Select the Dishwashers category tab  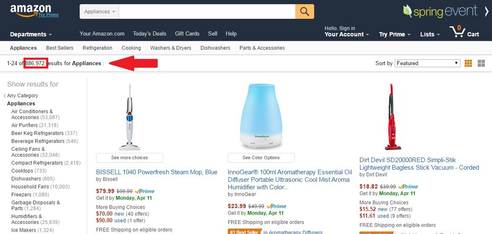click(215, 48)
